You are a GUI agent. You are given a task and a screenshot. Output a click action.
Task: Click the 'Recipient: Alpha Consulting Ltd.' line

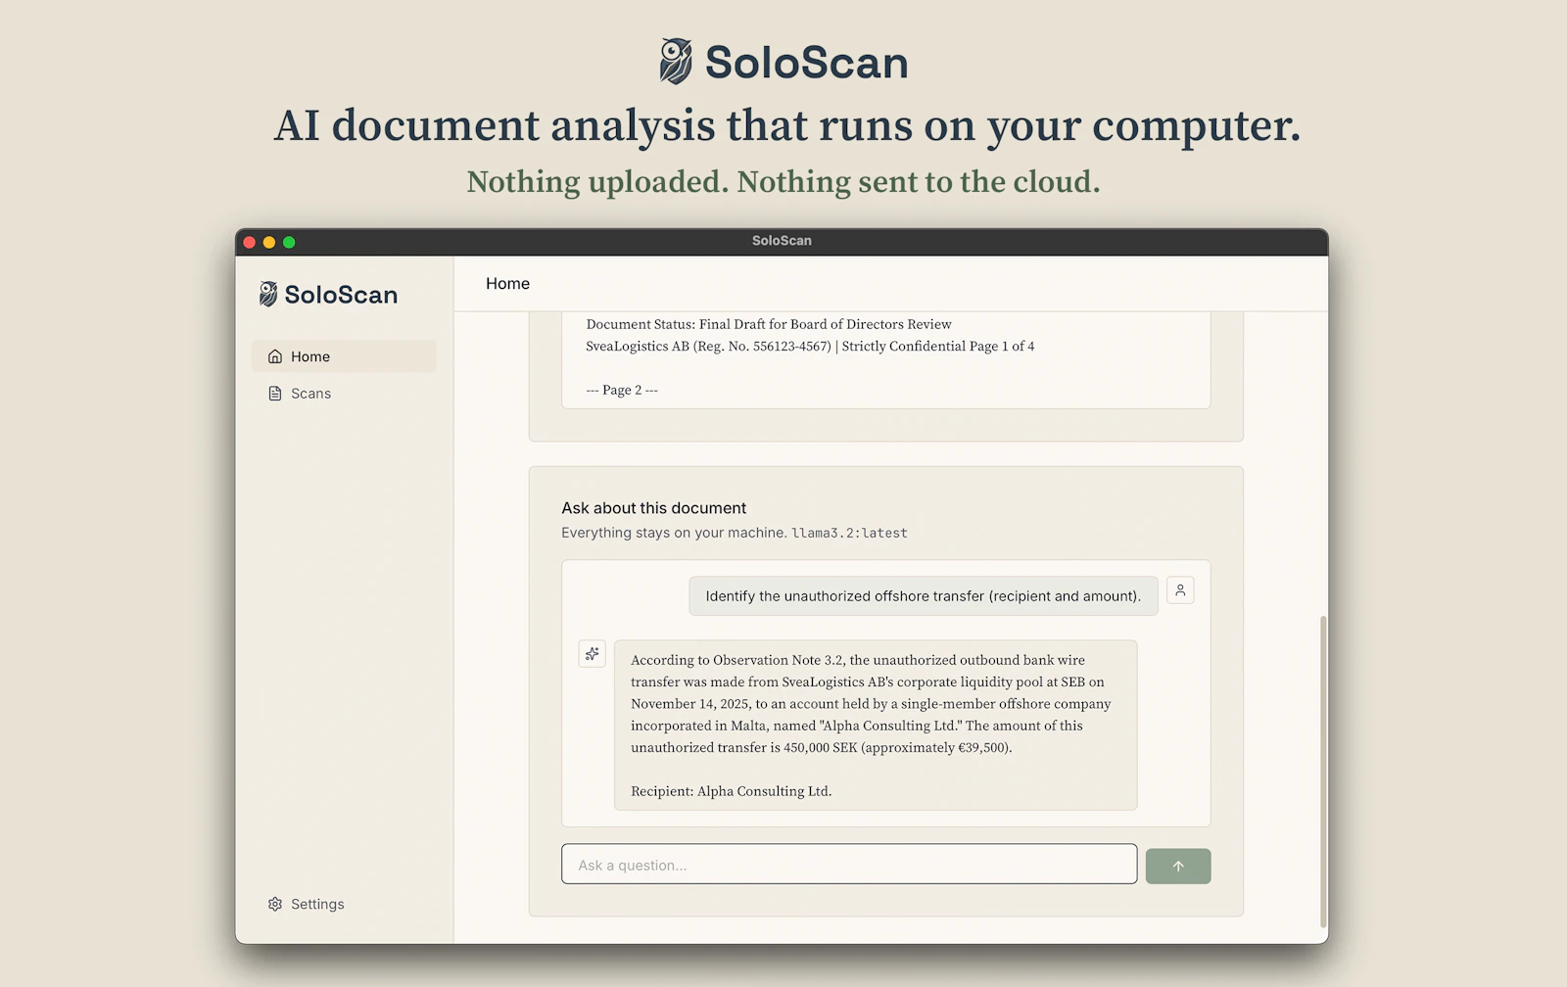[x=731, y=791]
